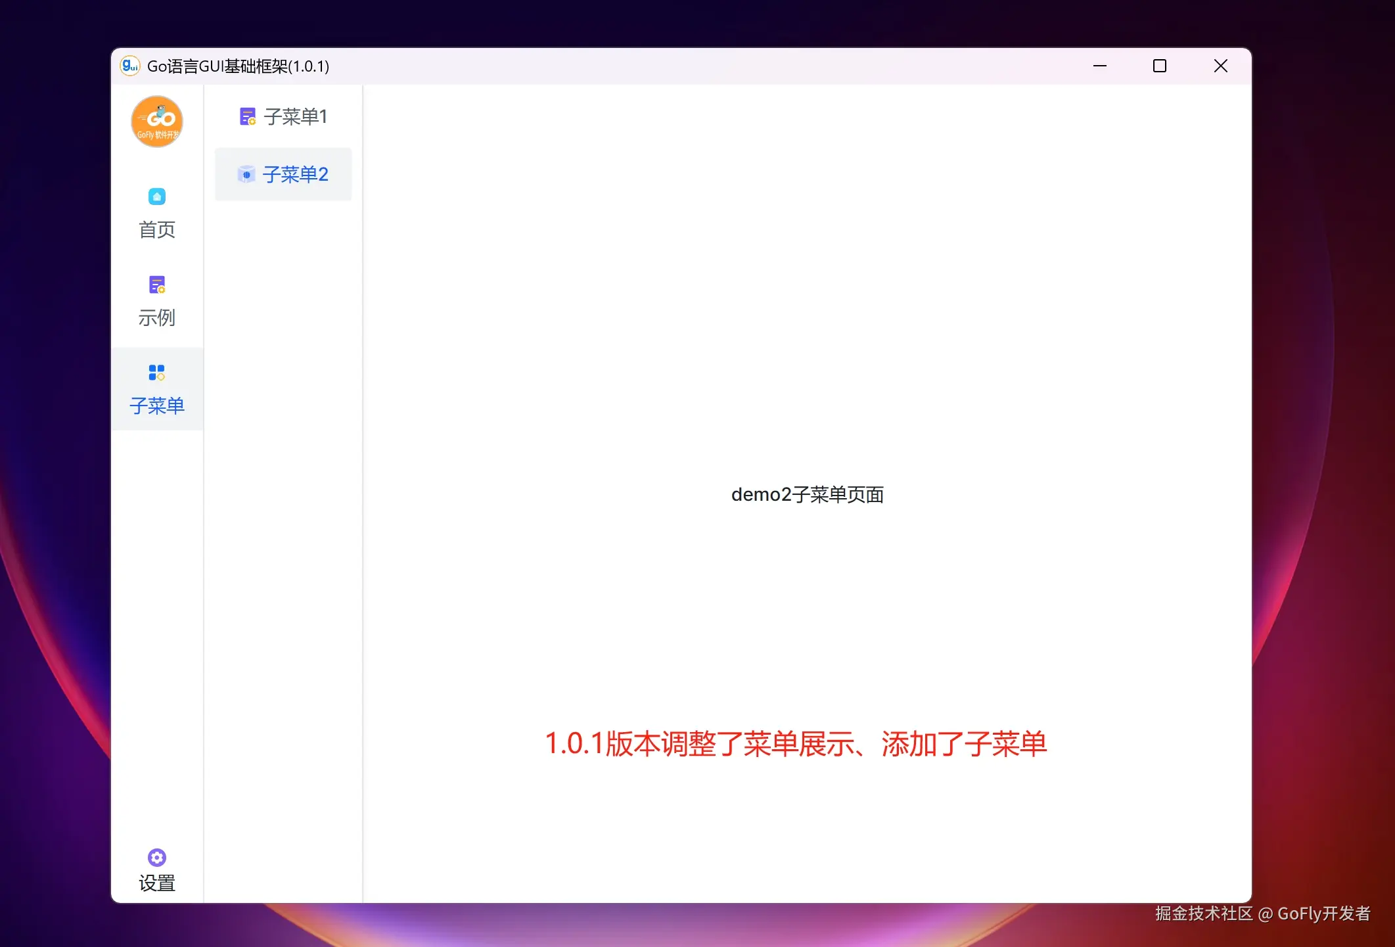The image size is (1395, 947).
Task: Click the demo2子菜单页面 text
Action: 807,494
